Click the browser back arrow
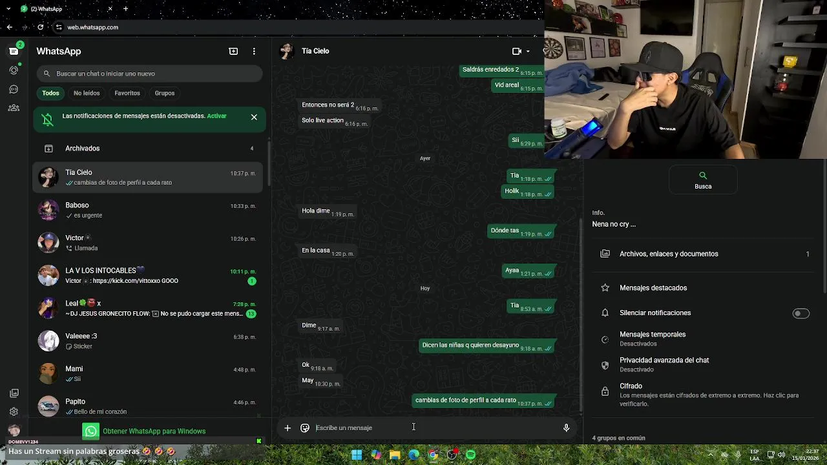827x465 pixels. pos(9,27)
